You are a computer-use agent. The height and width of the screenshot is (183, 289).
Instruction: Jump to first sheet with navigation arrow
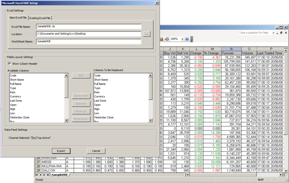click(x=36, y=175)
